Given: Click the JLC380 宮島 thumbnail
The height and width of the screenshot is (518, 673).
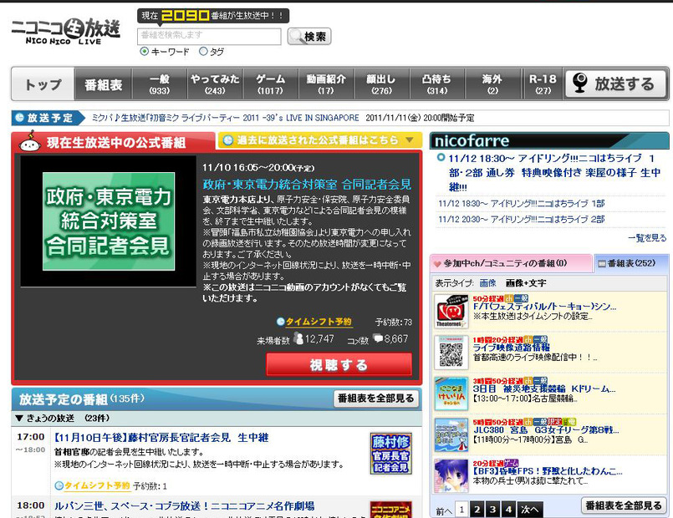Looking at the screenshot, I should click(x=451, y=434).
